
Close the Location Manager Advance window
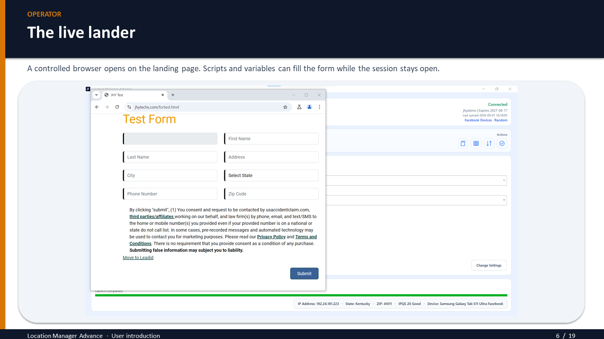click(510, 89)
